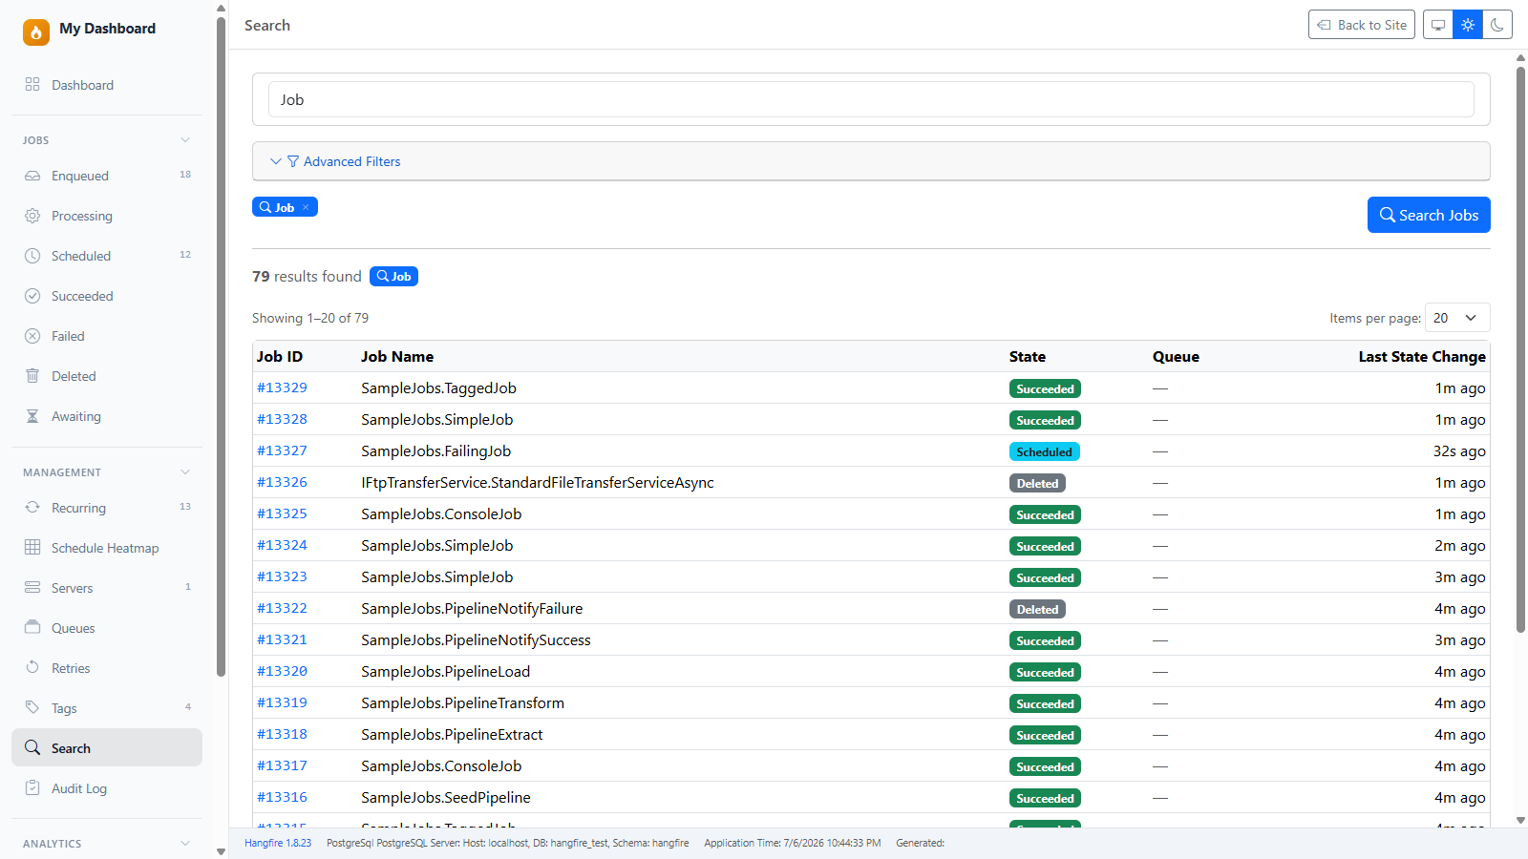Remove the Job search term chip
Screen dimensions: 1528x859
tap(306, 207)
